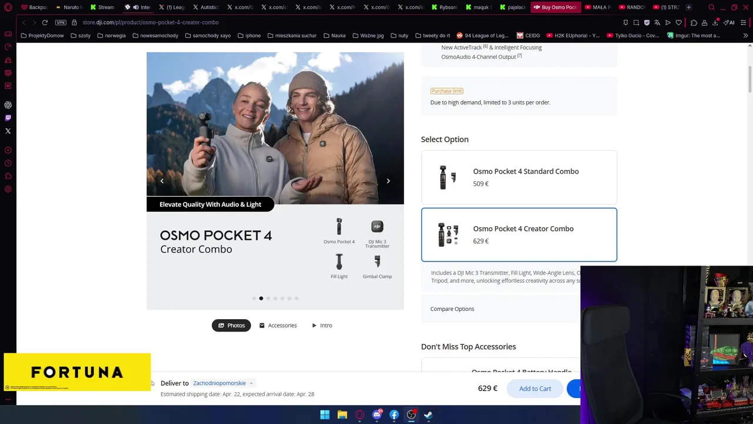Select the Accessories gallery tab
This screenshot has width=753, height=424.
(x=278, y=325)
